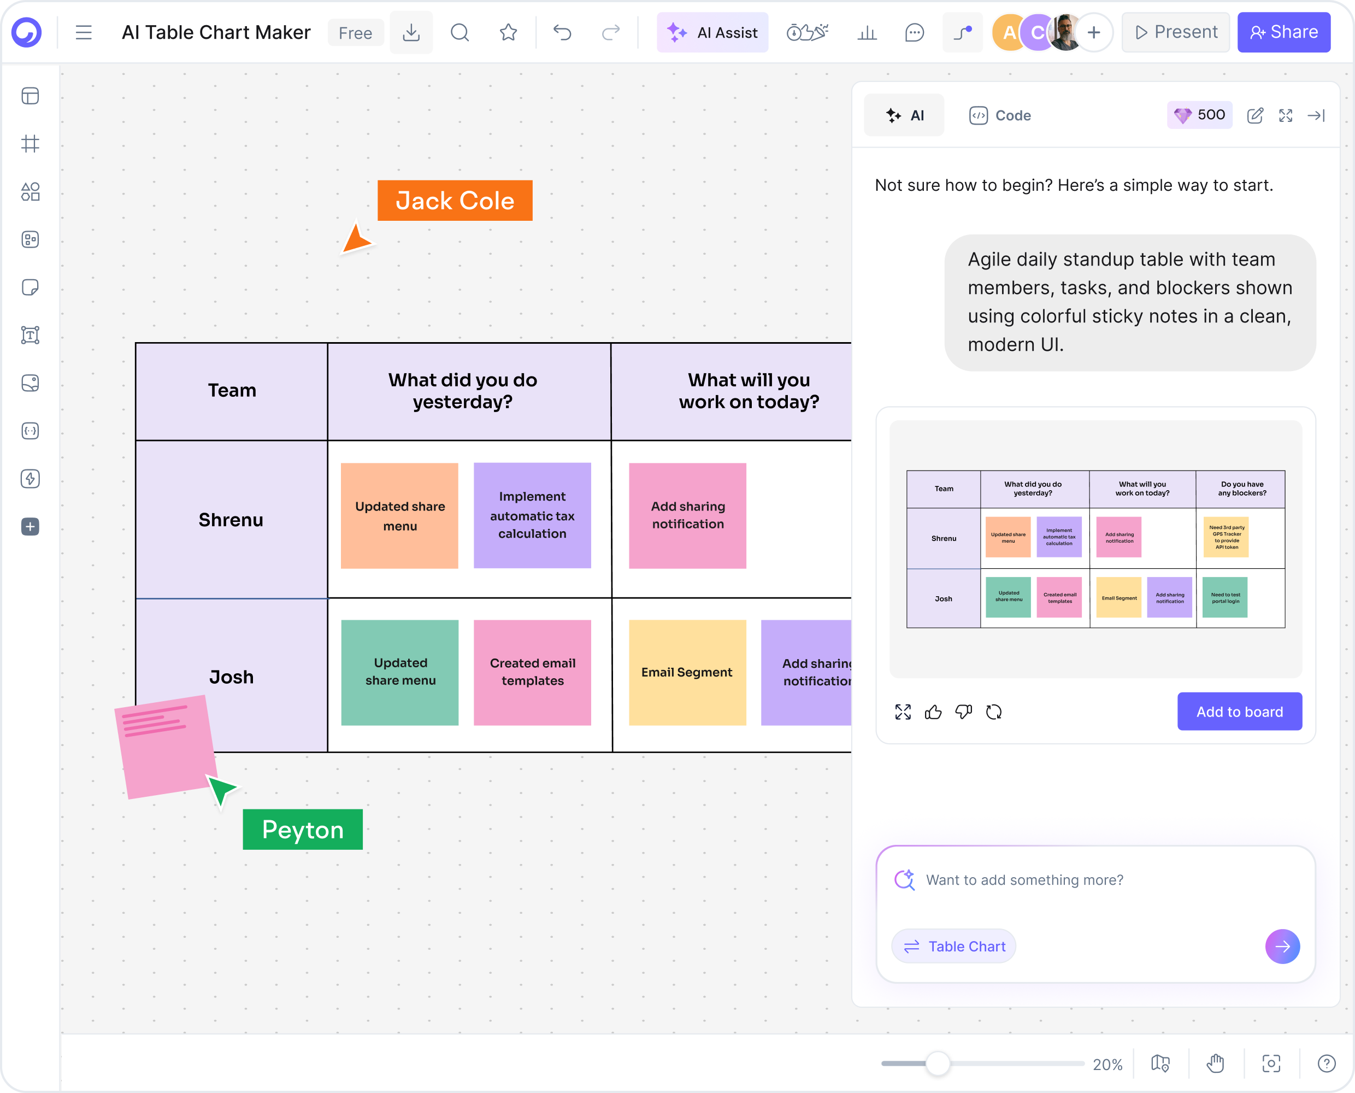
Task: Open the bar chart voting icon
Action: (x=867, y=32)
